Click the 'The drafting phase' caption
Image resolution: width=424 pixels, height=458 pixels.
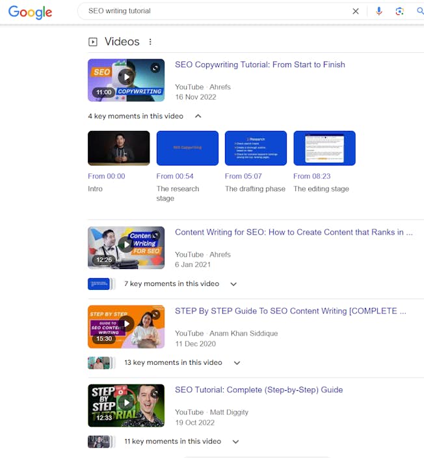pyautogui.click(x=255, y=189)
